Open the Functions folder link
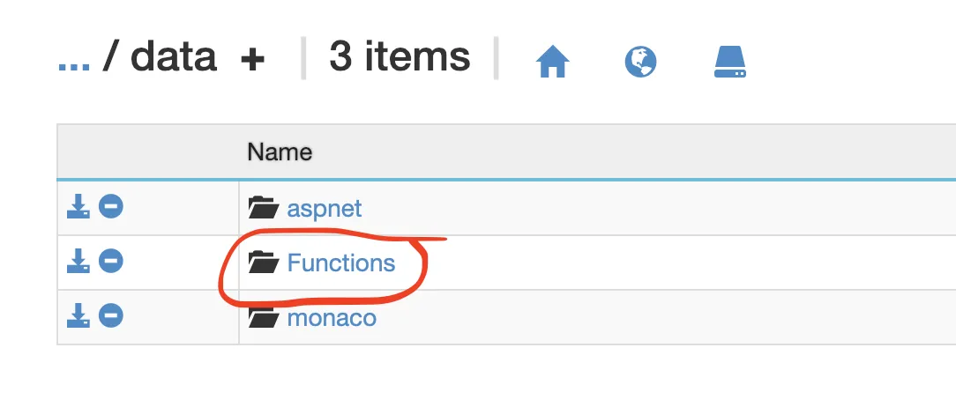The image size is (956, 407). pyautogui.click(x=341, y=263)
